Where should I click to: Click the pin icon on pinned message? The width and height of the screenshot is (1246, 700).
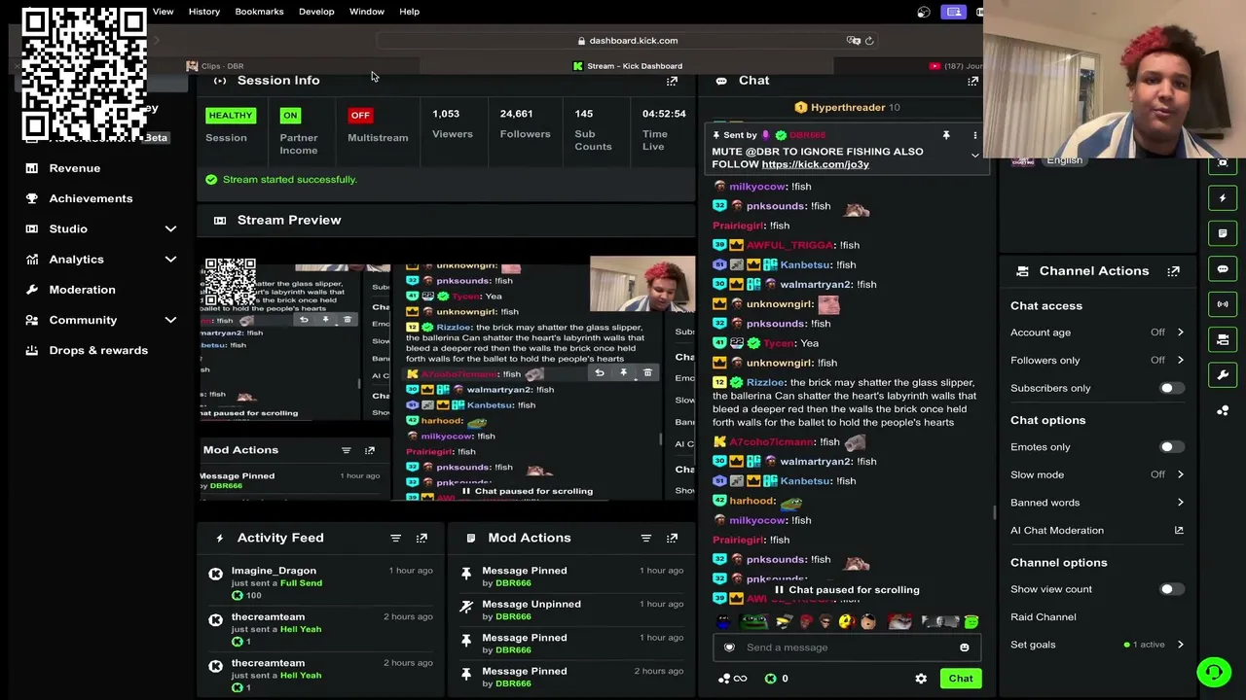945,135
